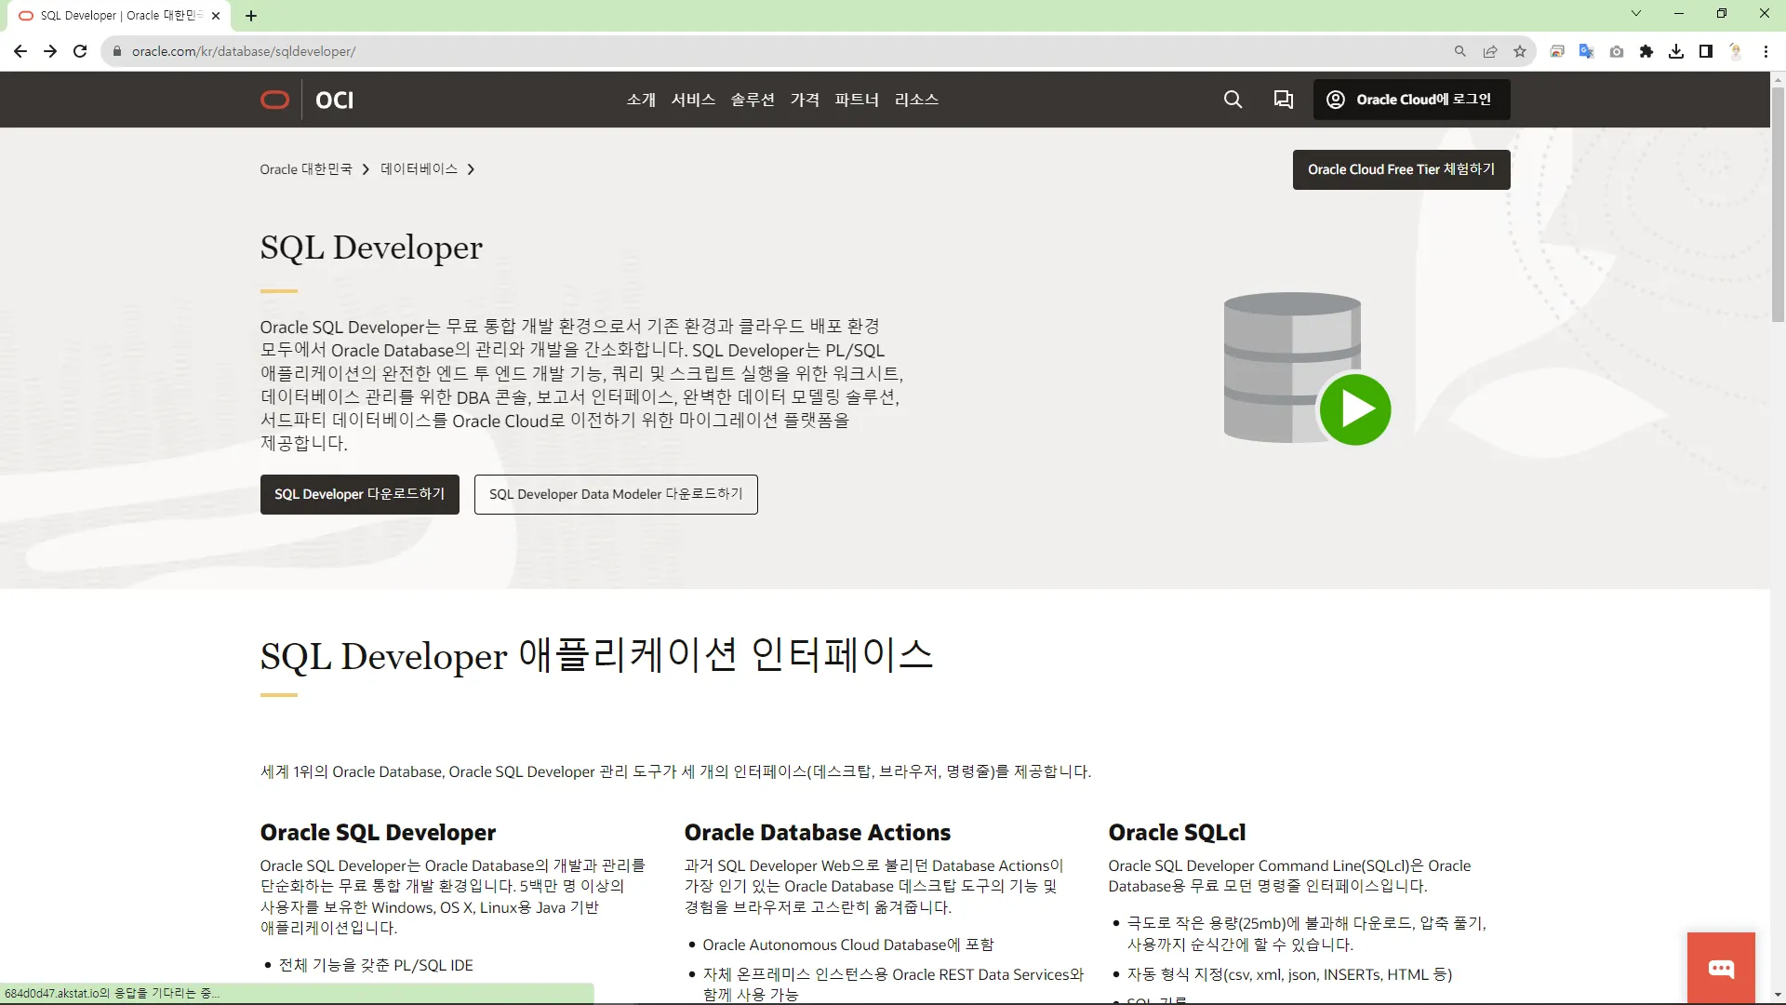Viewport: 1786px width, 1005px height.
Task: Open Chrome three-dot menu
Action: 1766,51
